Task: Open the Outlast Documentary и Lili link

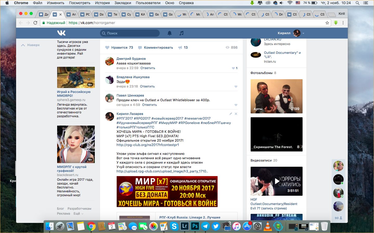Action: [x=282, y=55]
